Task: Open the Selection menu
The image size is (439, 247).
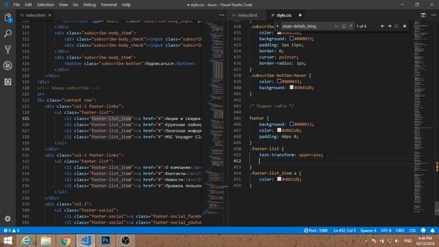Action: click(45, 5)
